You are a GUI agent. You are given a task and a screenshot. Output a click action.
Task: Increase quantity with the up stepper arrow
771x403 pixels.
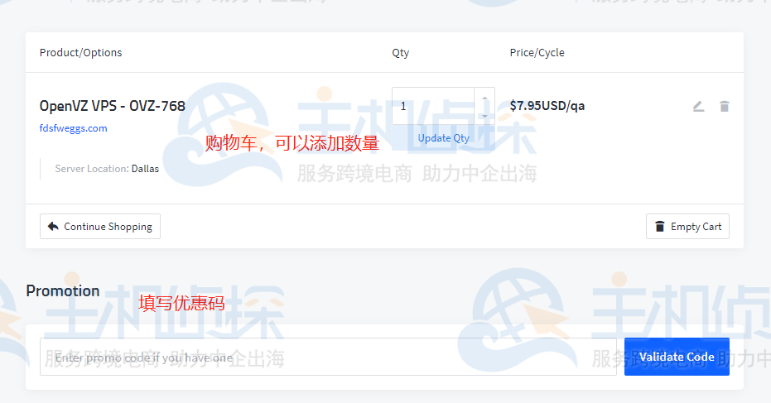[484, 98]
